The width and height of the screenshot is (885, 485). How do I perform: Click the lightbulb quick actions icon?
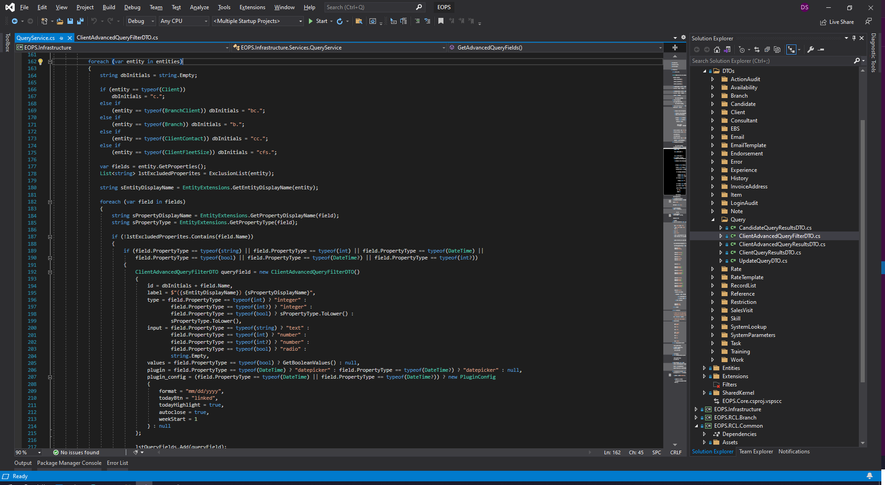(x=40, y=61)
